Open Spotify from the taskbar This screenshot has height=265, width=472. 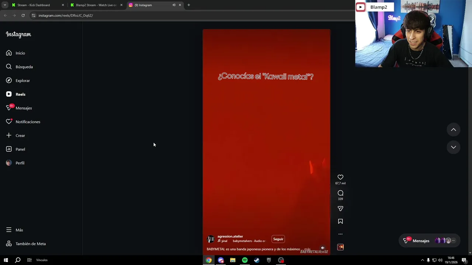(245, 260)
